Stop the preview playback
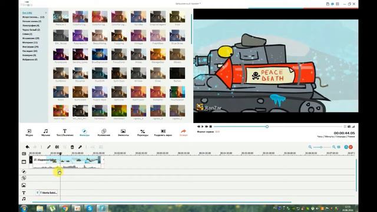This screenshot has height=212, width=377. [x=211, y=127]
